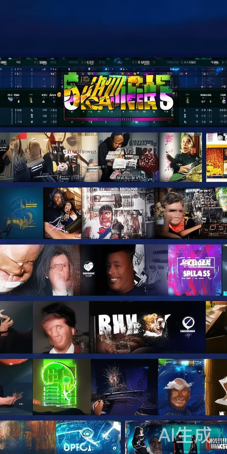Image resolution: width=227 pixels, height=454 pixels.
Task: Open the man typing at keyboard thumbnail
Action: [x=128, y=157]
